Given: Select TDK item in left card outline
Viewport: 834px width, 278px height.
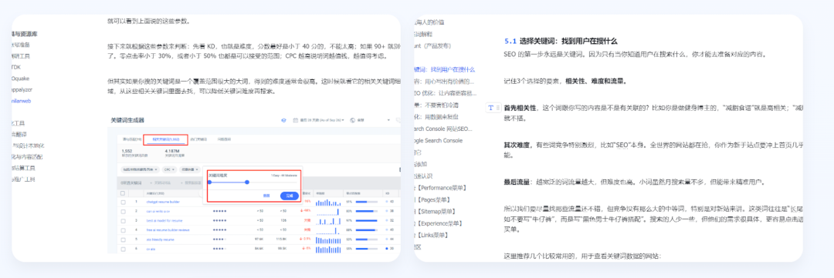Looking at the screenshot, I should click(x=16, y=66).
